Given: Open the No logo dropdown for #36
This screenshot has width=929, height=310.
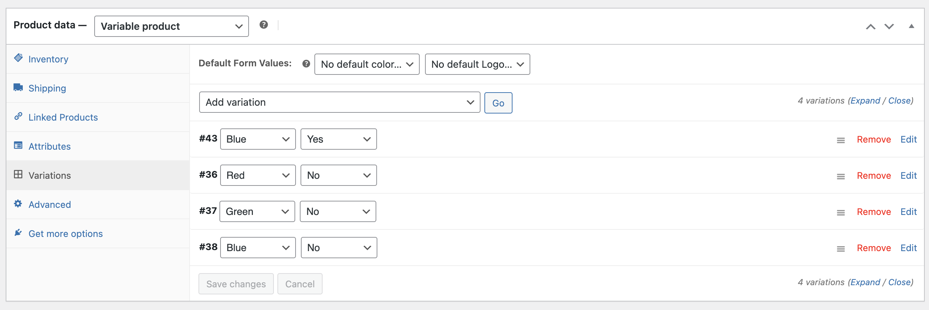Looking at the screenshot, I should [339, 176].
